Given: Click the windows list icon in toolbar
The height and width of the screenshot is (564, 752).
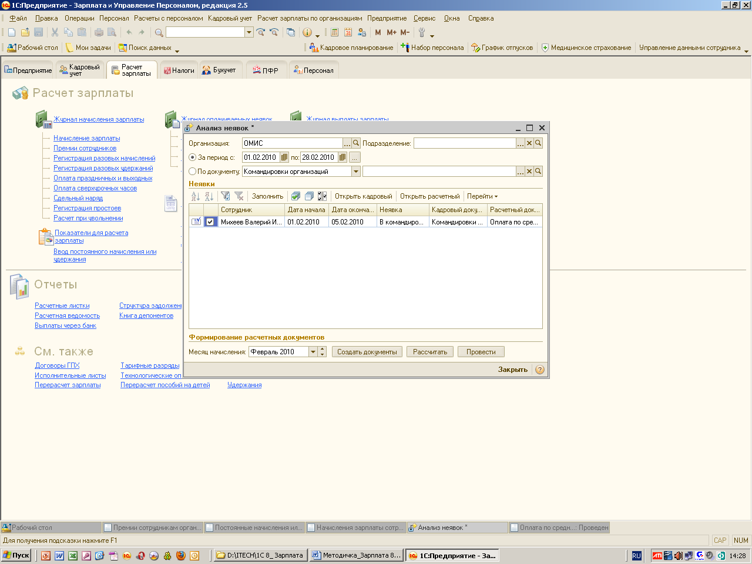Looking at the screenshot, I should [x=291, y=32].
